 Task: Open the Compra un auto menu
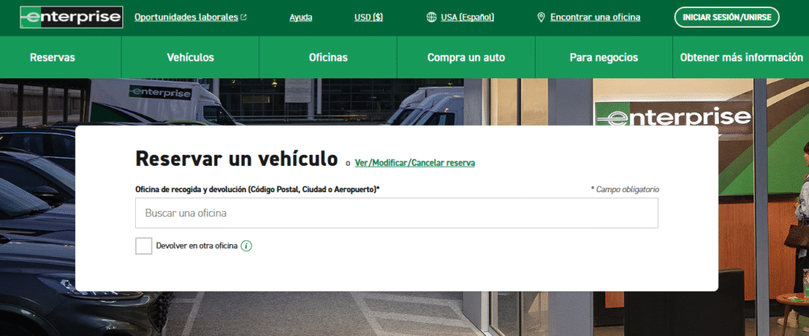pos(466,57)
